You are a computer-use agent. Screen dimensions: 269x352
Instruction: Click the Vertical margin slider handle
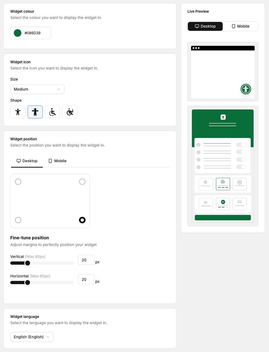[28, 263]
